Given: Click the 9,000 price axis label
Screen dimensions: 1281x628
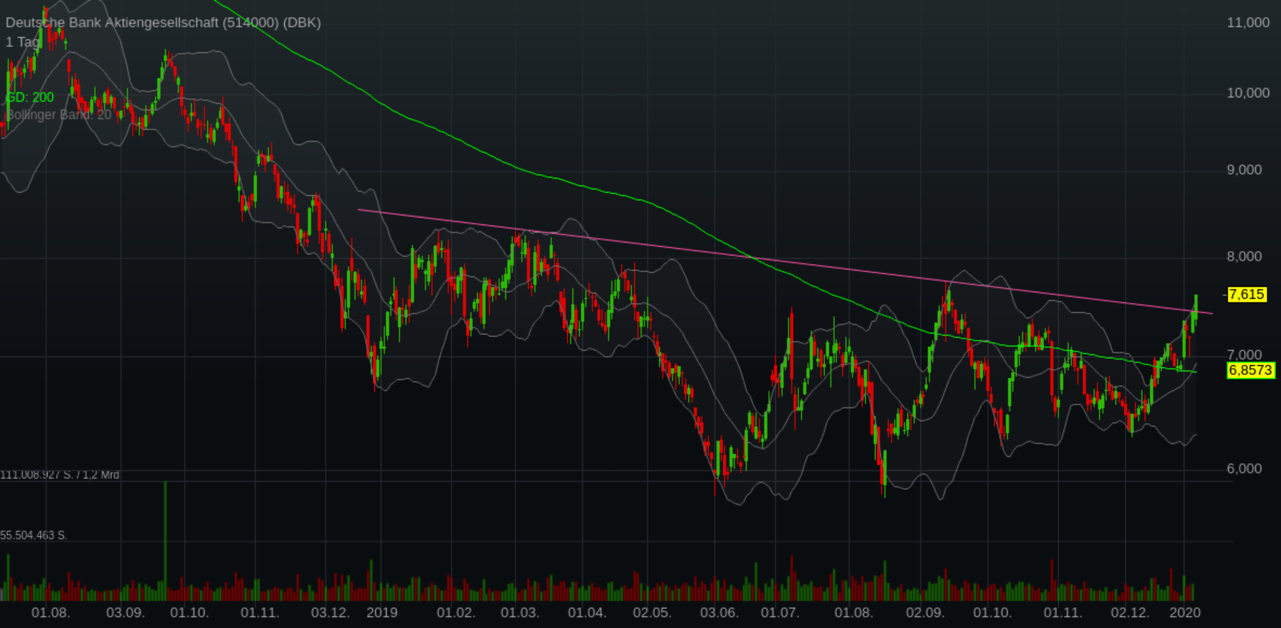Looking at the screenshot, I should (1244, 170).
